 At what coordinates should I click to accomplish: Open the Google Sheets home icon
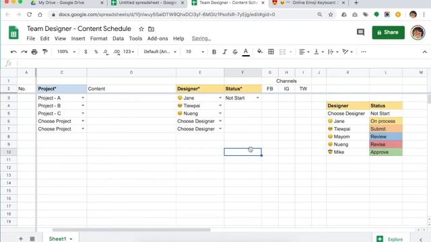(x=13, y=33)
